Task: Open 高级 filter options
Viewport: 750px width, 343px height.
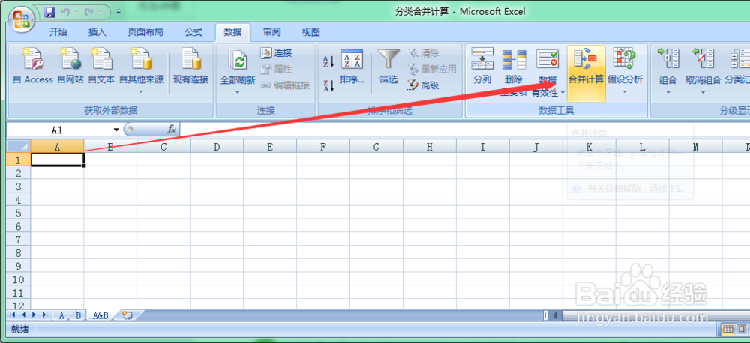Action: click(423, 85)
